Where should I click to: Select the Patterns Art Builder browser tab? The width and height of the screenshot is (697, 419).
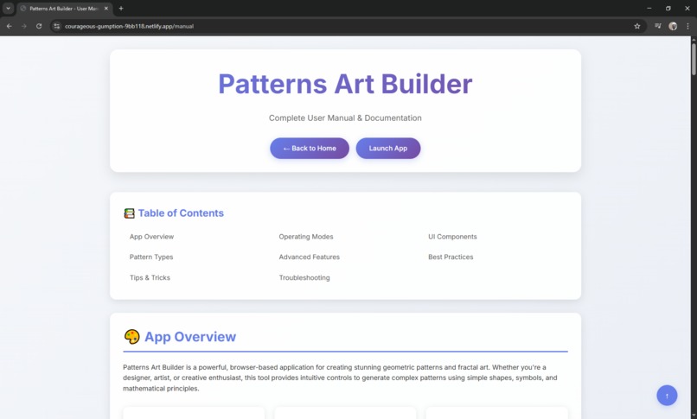point(65,9)
